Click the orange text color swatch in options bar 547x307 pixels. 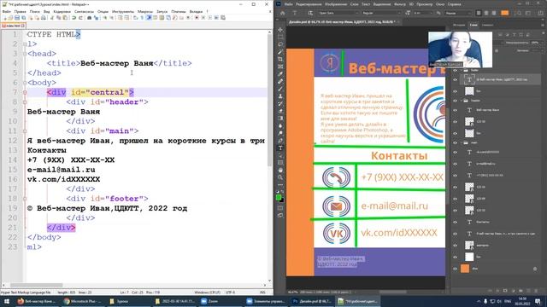504,13
